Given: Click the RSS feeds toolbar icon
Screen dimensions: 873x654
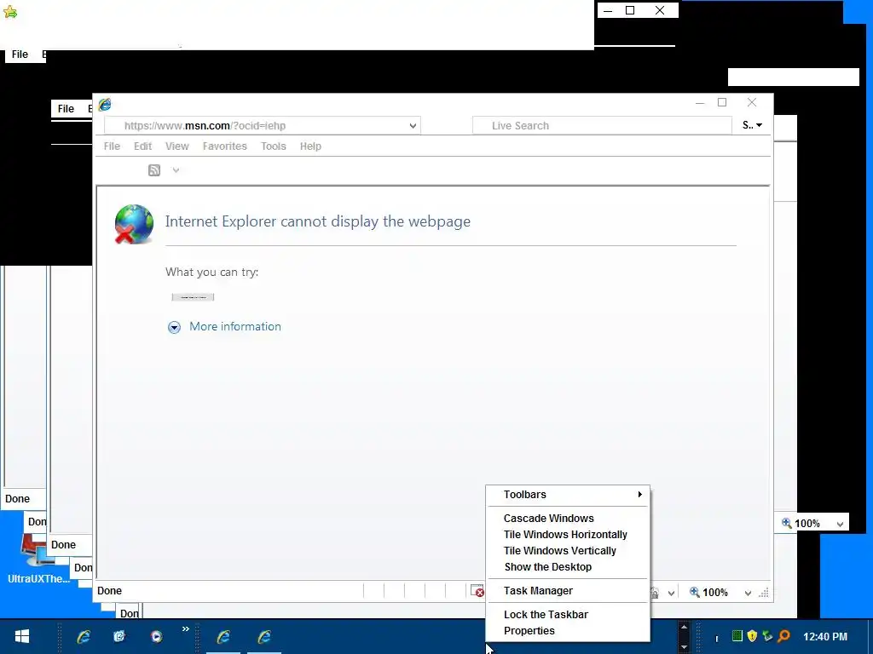Looking at the screenshot, I should (x=154, y=170).
